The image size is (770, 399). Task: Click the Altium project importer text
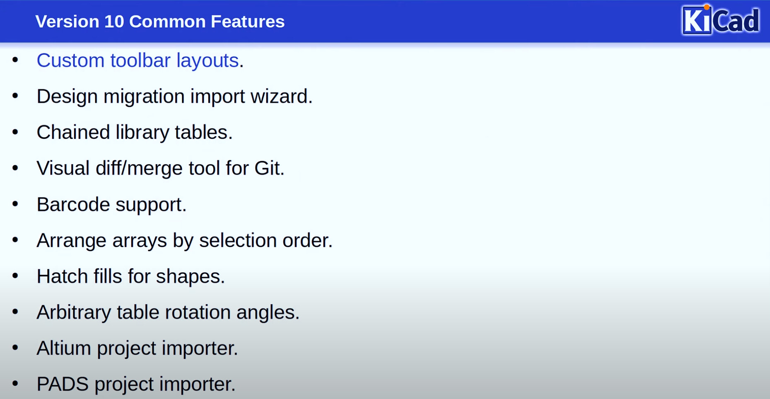138,348
